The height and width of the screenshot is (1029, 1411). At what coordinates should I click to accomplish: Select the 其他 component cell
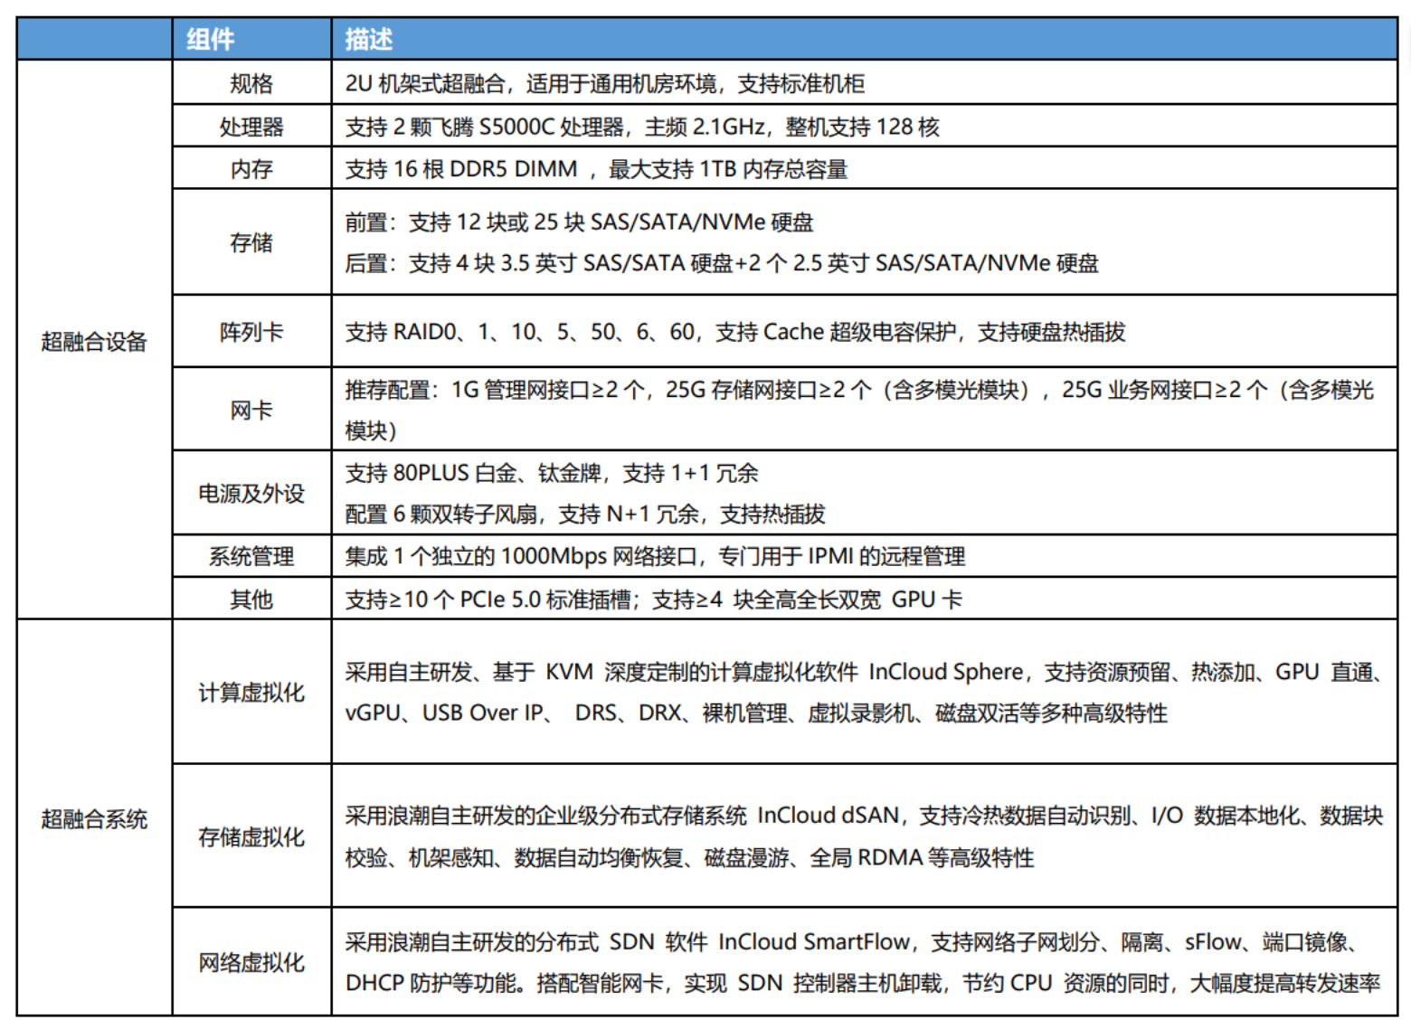[251, 599]
